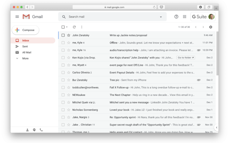Click the Go to folder button
The width and height of the screenshot is (229, 143).
pos(185,58)
